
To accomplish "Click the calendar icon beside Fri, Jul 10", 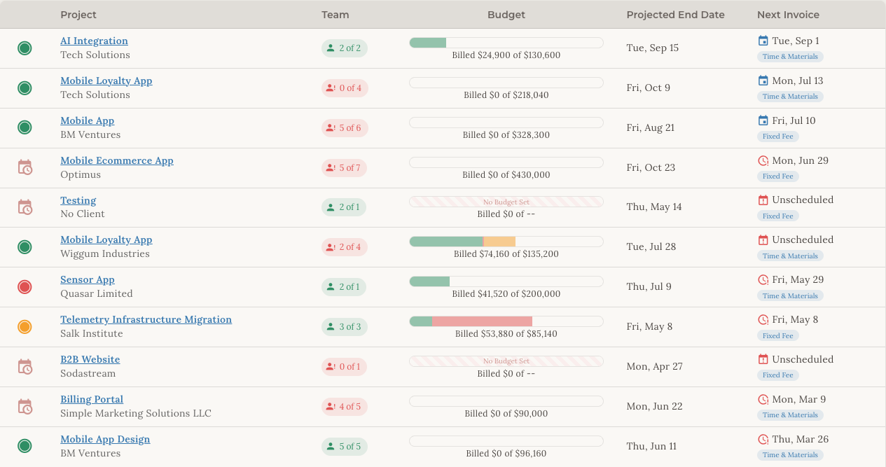I will tap(763, 120).
